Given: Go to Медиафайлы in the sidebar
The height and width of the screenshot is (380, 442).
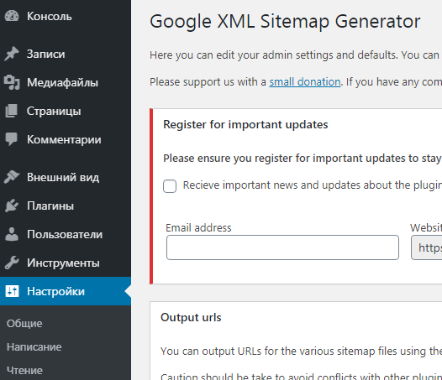Looking at the screenshot, I should pyautogui.click(x=66, y=82).
